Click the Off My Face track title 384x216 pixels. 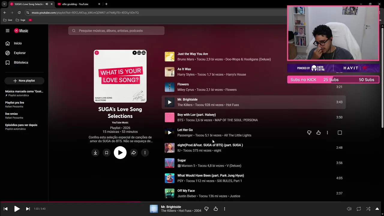coord(186,191)
